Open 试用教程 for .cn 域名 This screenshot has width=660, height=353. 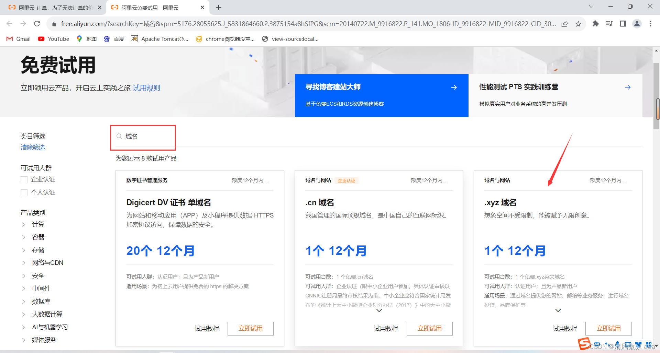point(386,329)
